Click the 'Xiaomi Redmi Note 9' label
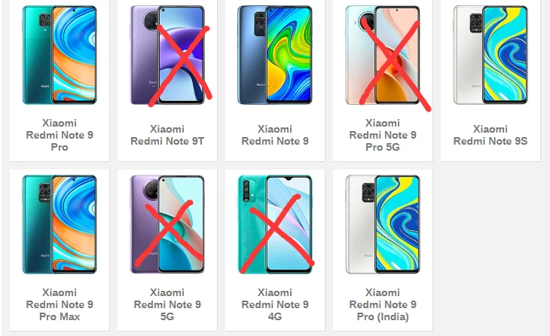This screenshot has height=336, width=550. click(275, 135)
